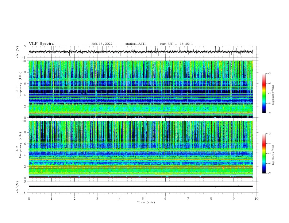The width and height of the screenshot is (289, 223).
Task: Click the "10" minute tick on time axis
Action: pyautogui.click(x=257, y=199)
